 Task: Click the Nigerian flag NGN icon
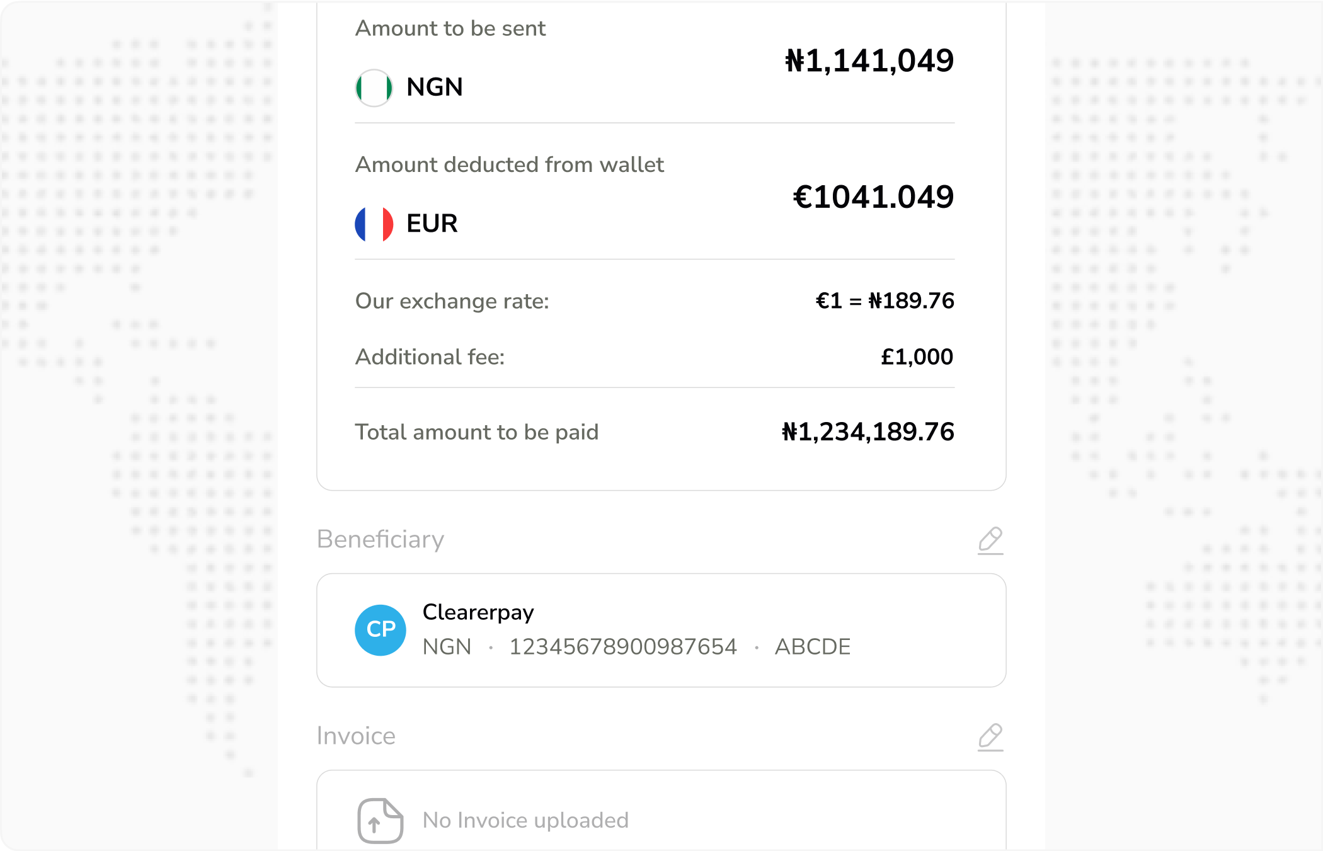pyautogui.click(x=374, y=88)
